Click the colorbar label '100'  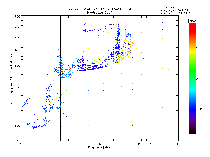[199, 48]
